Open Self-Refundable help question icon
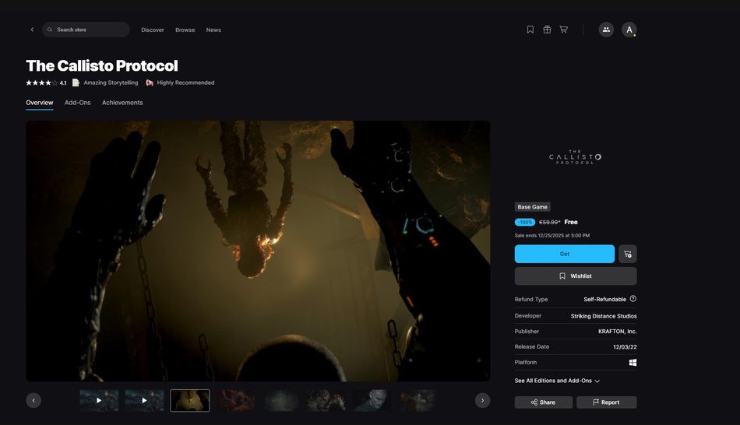 633,299
